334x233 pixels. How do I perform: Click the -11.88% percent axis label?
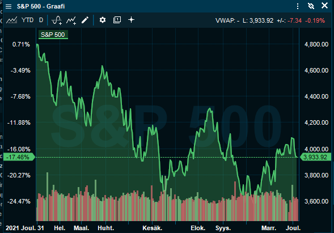pos(19,122)
